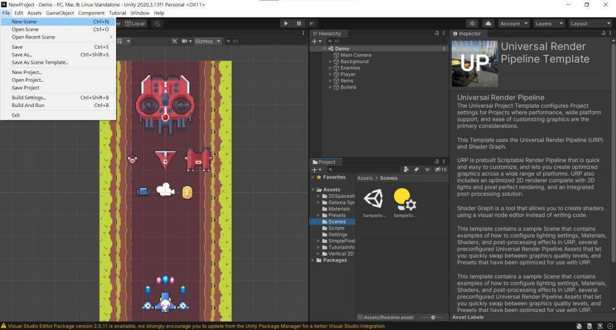The height and width of the screenshot is (330, 616).
Task: Select the Scripts folder
Action: coord(336,228)
